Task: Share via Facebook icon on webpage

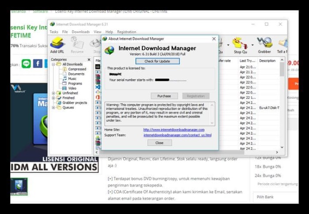Action: click(x=38, y=64)
